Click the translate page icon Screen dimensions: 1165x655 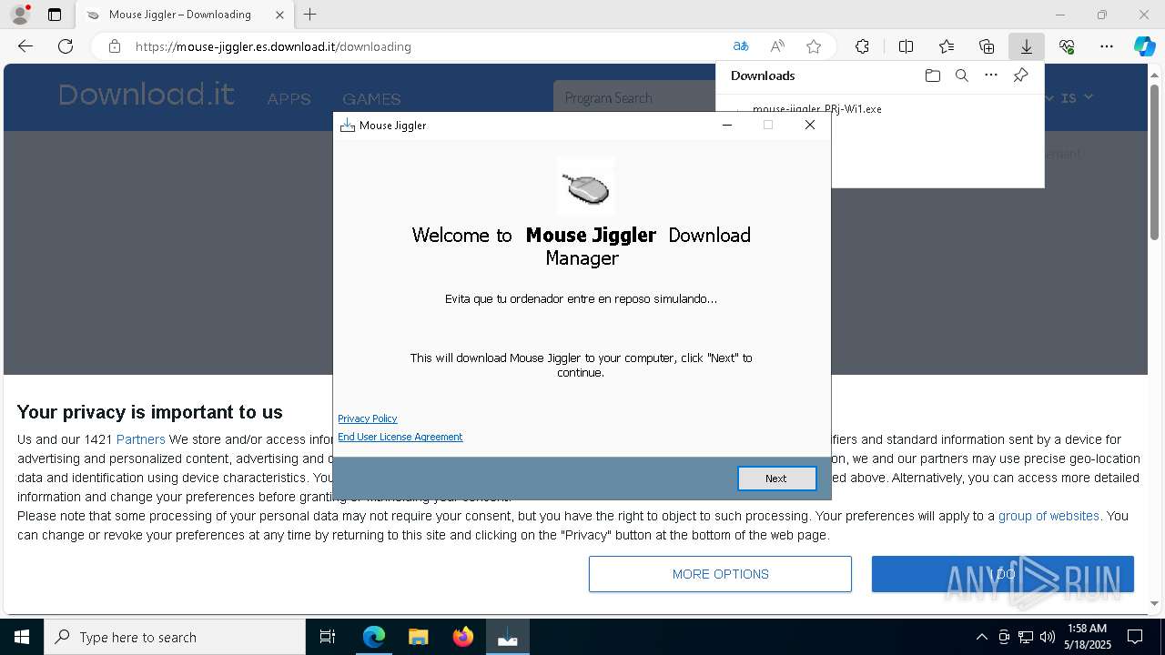tap(741, 46)
